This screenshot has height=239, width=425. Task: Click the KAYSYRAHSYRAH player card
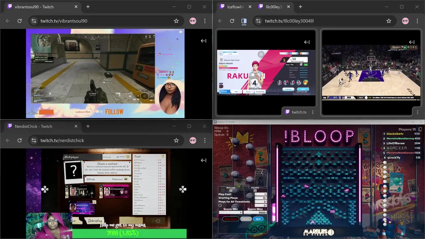pyautogui.click(x=116, y=191)
